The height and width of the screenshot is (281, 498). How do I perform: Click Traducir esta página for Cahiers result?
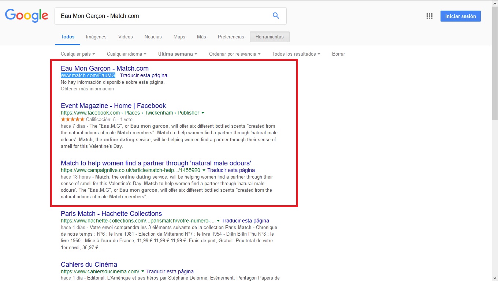click(170, 271)
